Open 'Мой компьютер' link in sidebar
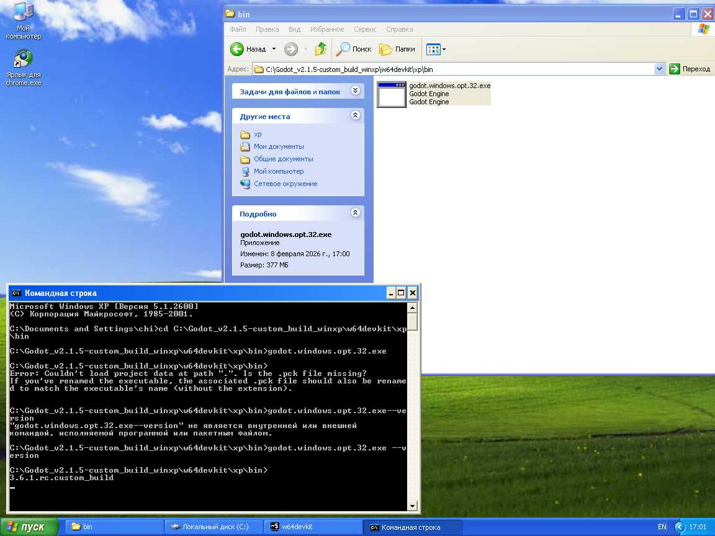The width and height of the screenshot is (715, 536). (279, 171)
